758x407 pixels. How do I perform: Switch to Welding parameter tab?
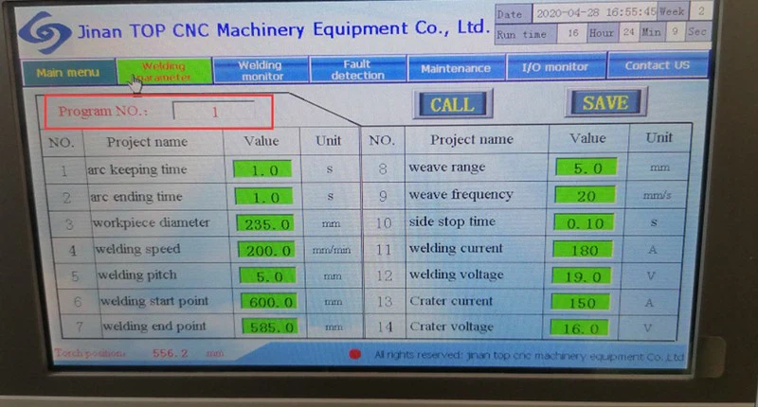(x=164, y=71)
